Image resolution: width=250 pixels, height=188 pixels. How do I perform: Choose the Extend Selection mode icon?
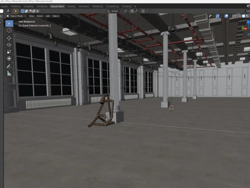click(x=27, y=11)
